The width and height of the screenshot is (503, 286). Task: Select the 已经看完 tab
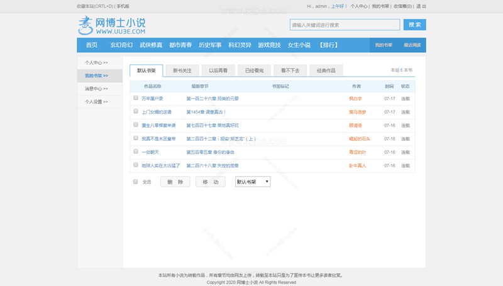click(254, 70)
